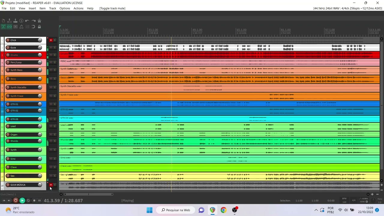Screen dimensions: 384x216
Task: Click the open project toolbar icon
Action: click(x=9, y=21)
